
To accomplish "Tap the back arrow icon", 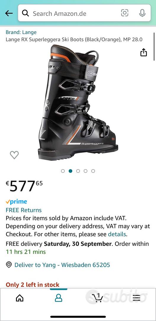I will (9, 13).
